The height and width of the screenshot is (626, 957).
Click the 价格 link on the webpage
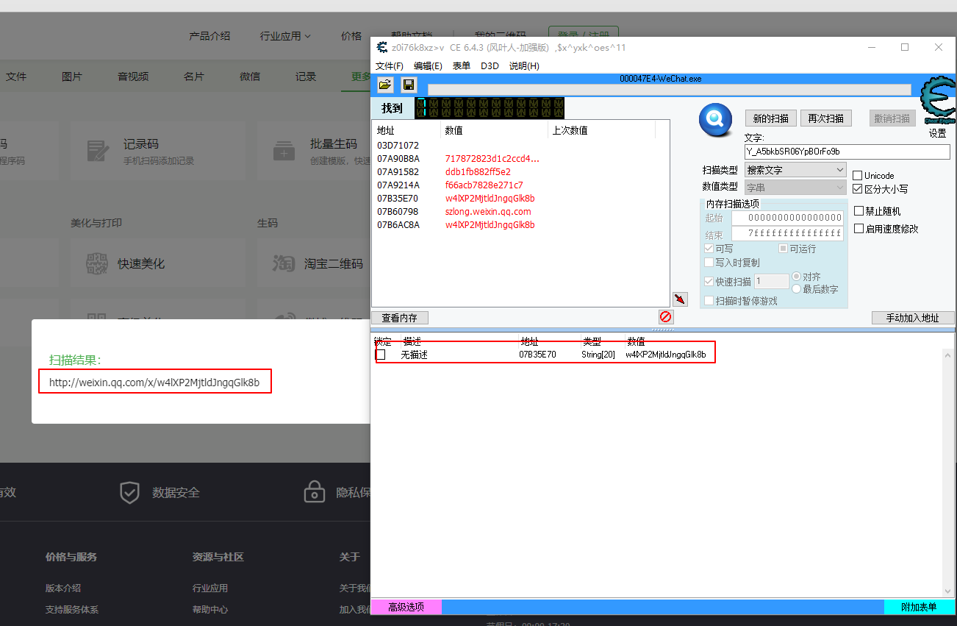351,35
